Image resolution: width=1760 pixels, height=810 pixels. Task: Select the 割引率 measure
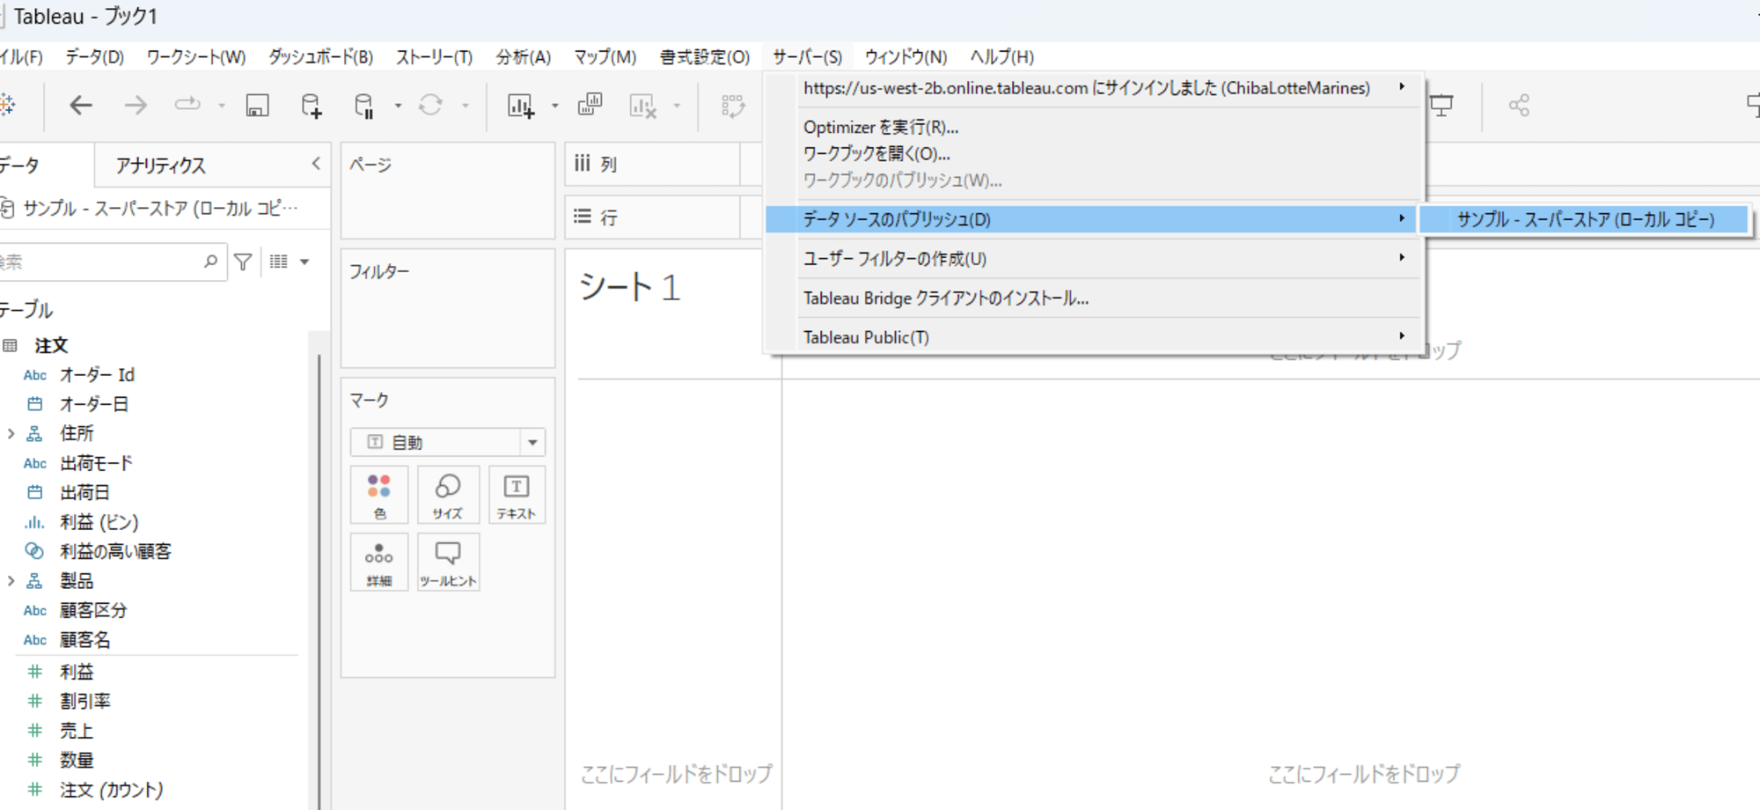coord(85,702)
